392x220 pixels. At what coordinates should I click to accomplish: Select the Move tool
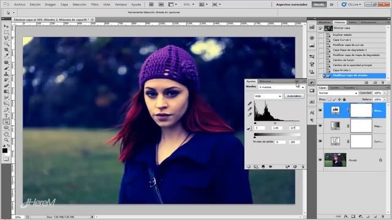point(6,26)
